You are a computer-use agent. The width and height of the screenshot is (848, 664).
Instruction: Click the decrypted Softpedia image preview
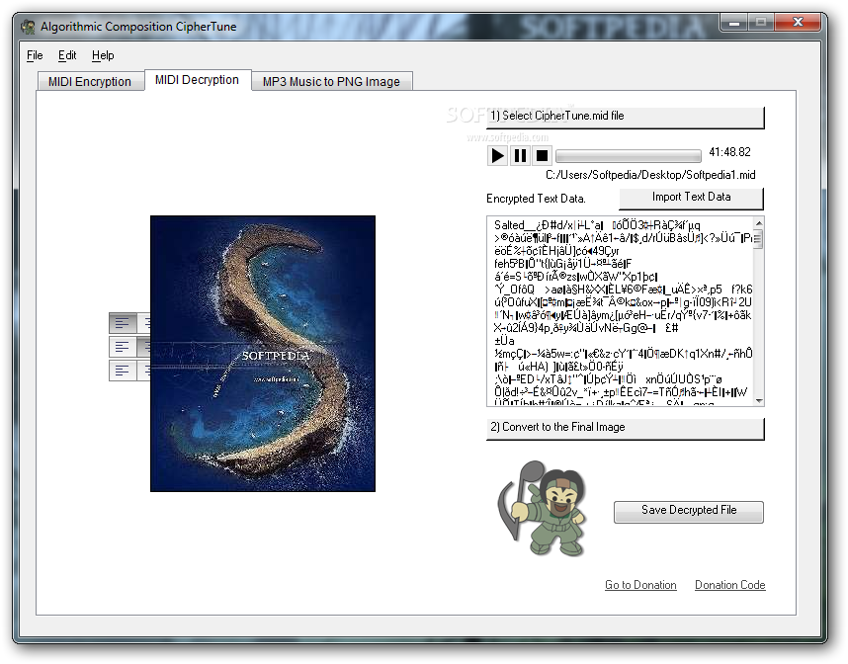(x=263, y=354)
